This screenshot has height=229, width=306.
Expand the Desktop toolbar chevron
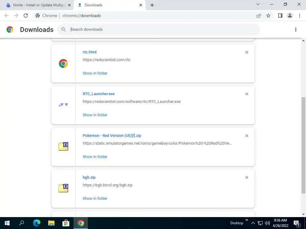(247, 220)
